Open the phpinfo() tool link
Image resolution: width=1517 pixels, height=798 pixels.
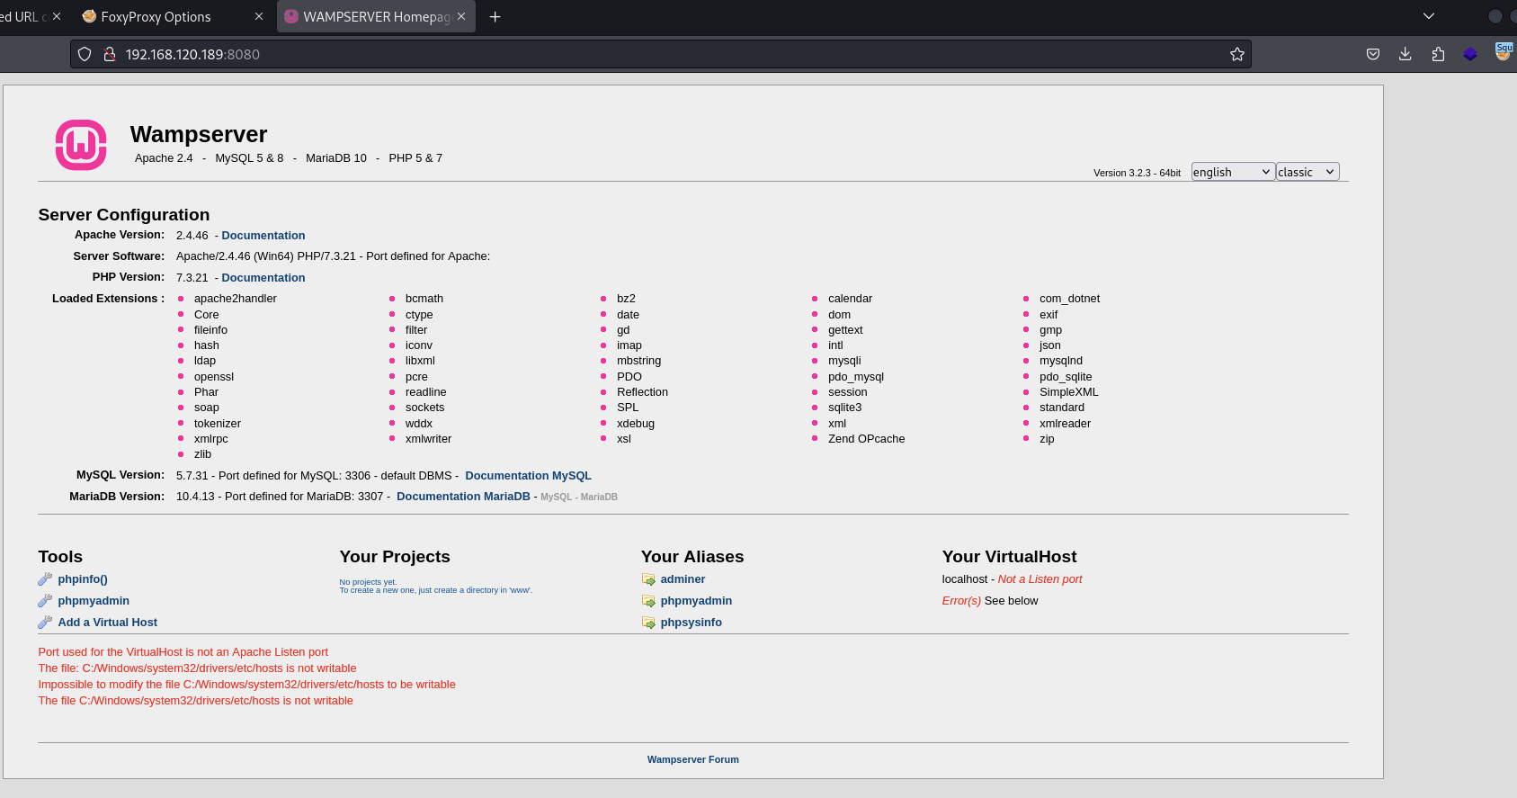pos(82,579)
